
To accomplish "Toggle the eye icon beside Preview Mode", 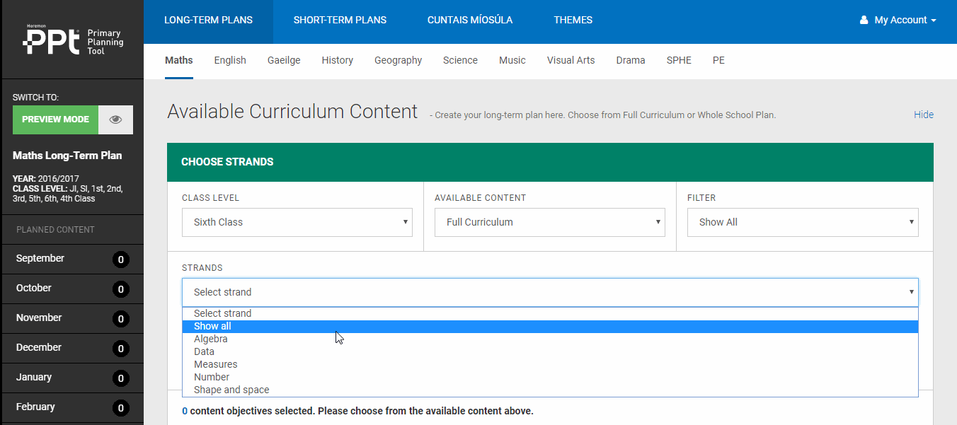I will tap(115, 120).
